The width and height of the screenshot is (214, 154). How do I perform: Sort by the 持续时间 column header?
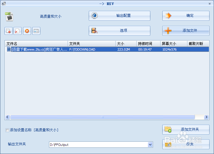[x=148, y=44]
